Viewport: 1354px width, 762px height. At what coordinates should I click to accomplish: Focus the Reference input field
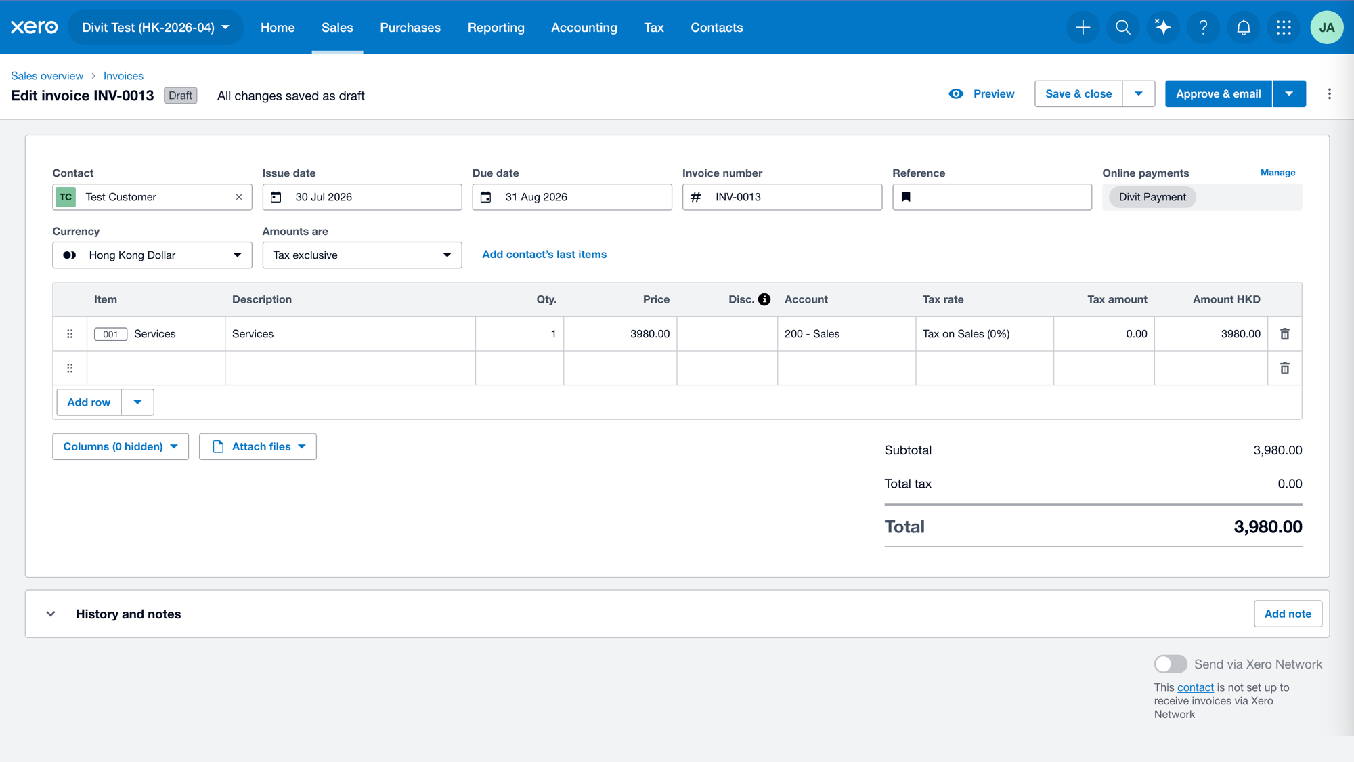pos(992,197)
